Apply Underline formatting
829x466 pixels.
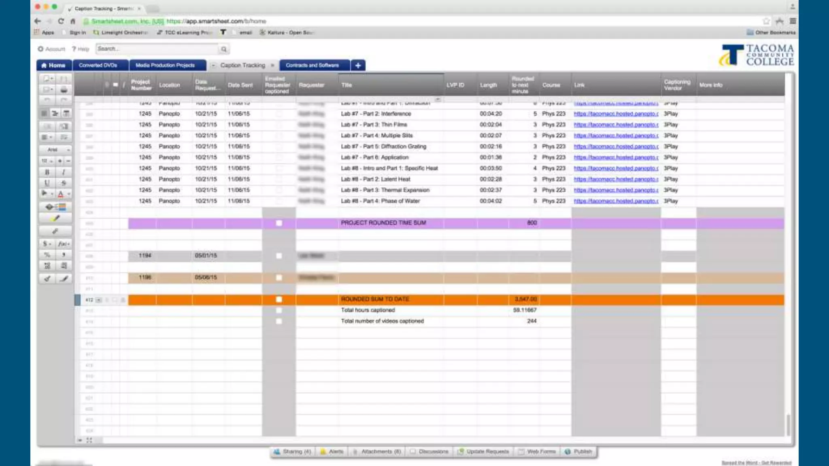47,183
